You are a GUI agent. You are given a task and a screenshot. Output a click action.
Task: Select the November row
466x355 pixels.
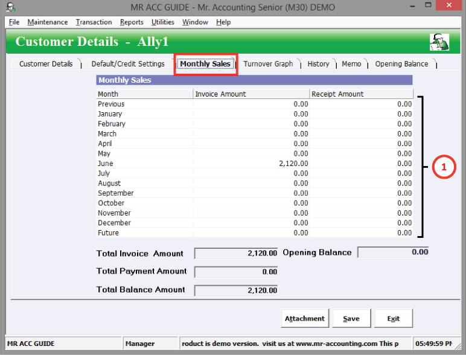[254, 213]
